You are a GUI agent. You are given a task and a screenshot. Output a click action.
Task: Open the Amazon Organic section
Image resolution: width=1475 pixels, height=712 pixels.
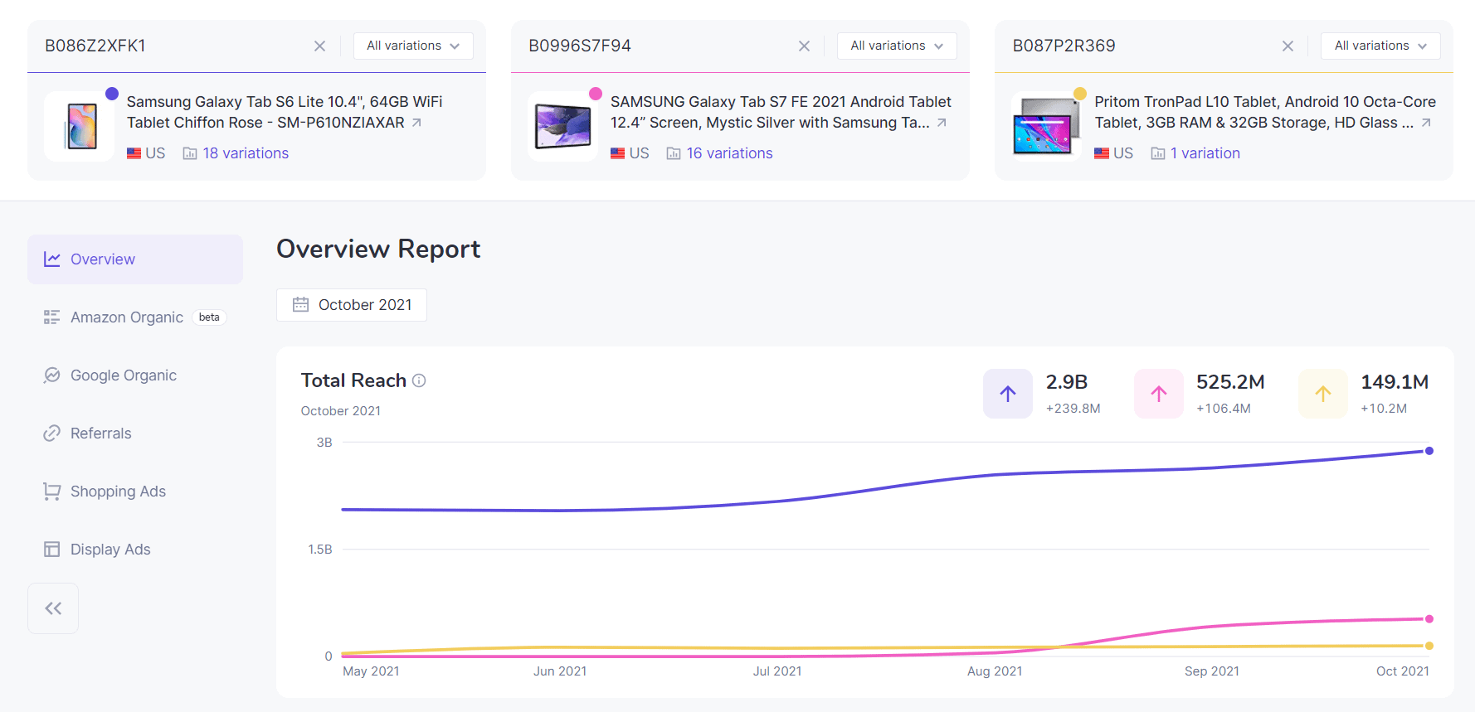pyautogui.click(x=135, y=317)
